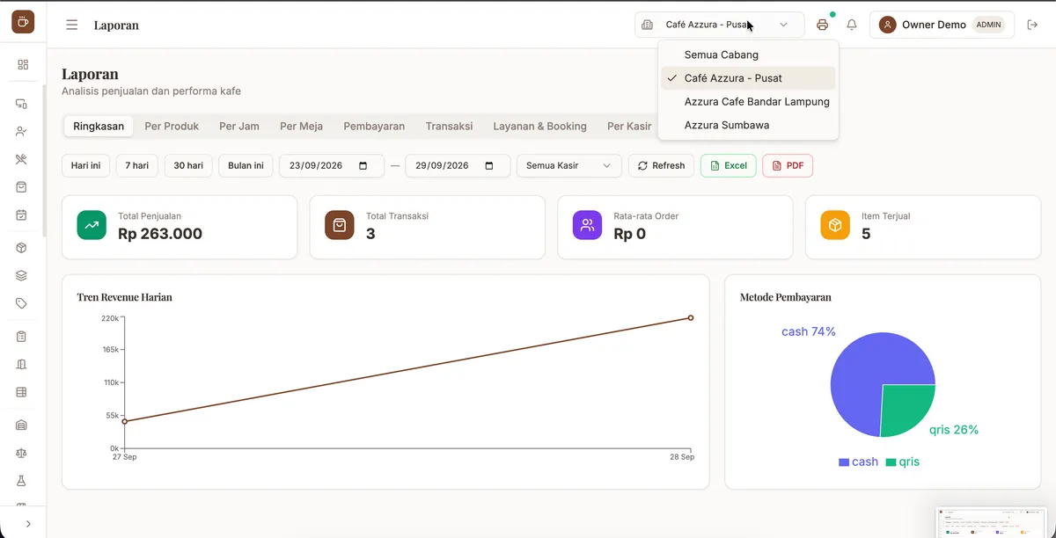Filter report by 7 hari
The height and width of the screenshot is (538, 1056).
(x=136, y=165)
